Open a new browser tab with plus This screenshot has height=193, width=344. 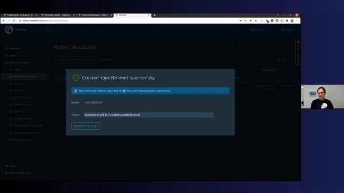tap(154, 15)
